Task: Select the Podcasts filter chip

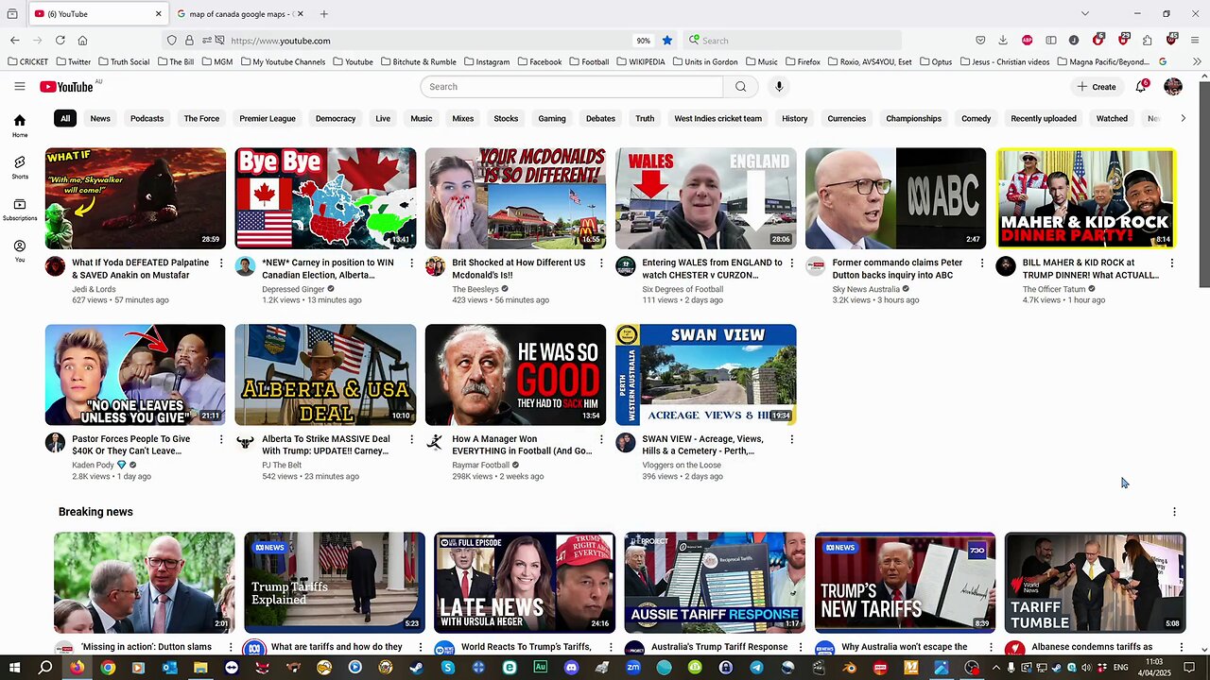Action: point(147,119)
